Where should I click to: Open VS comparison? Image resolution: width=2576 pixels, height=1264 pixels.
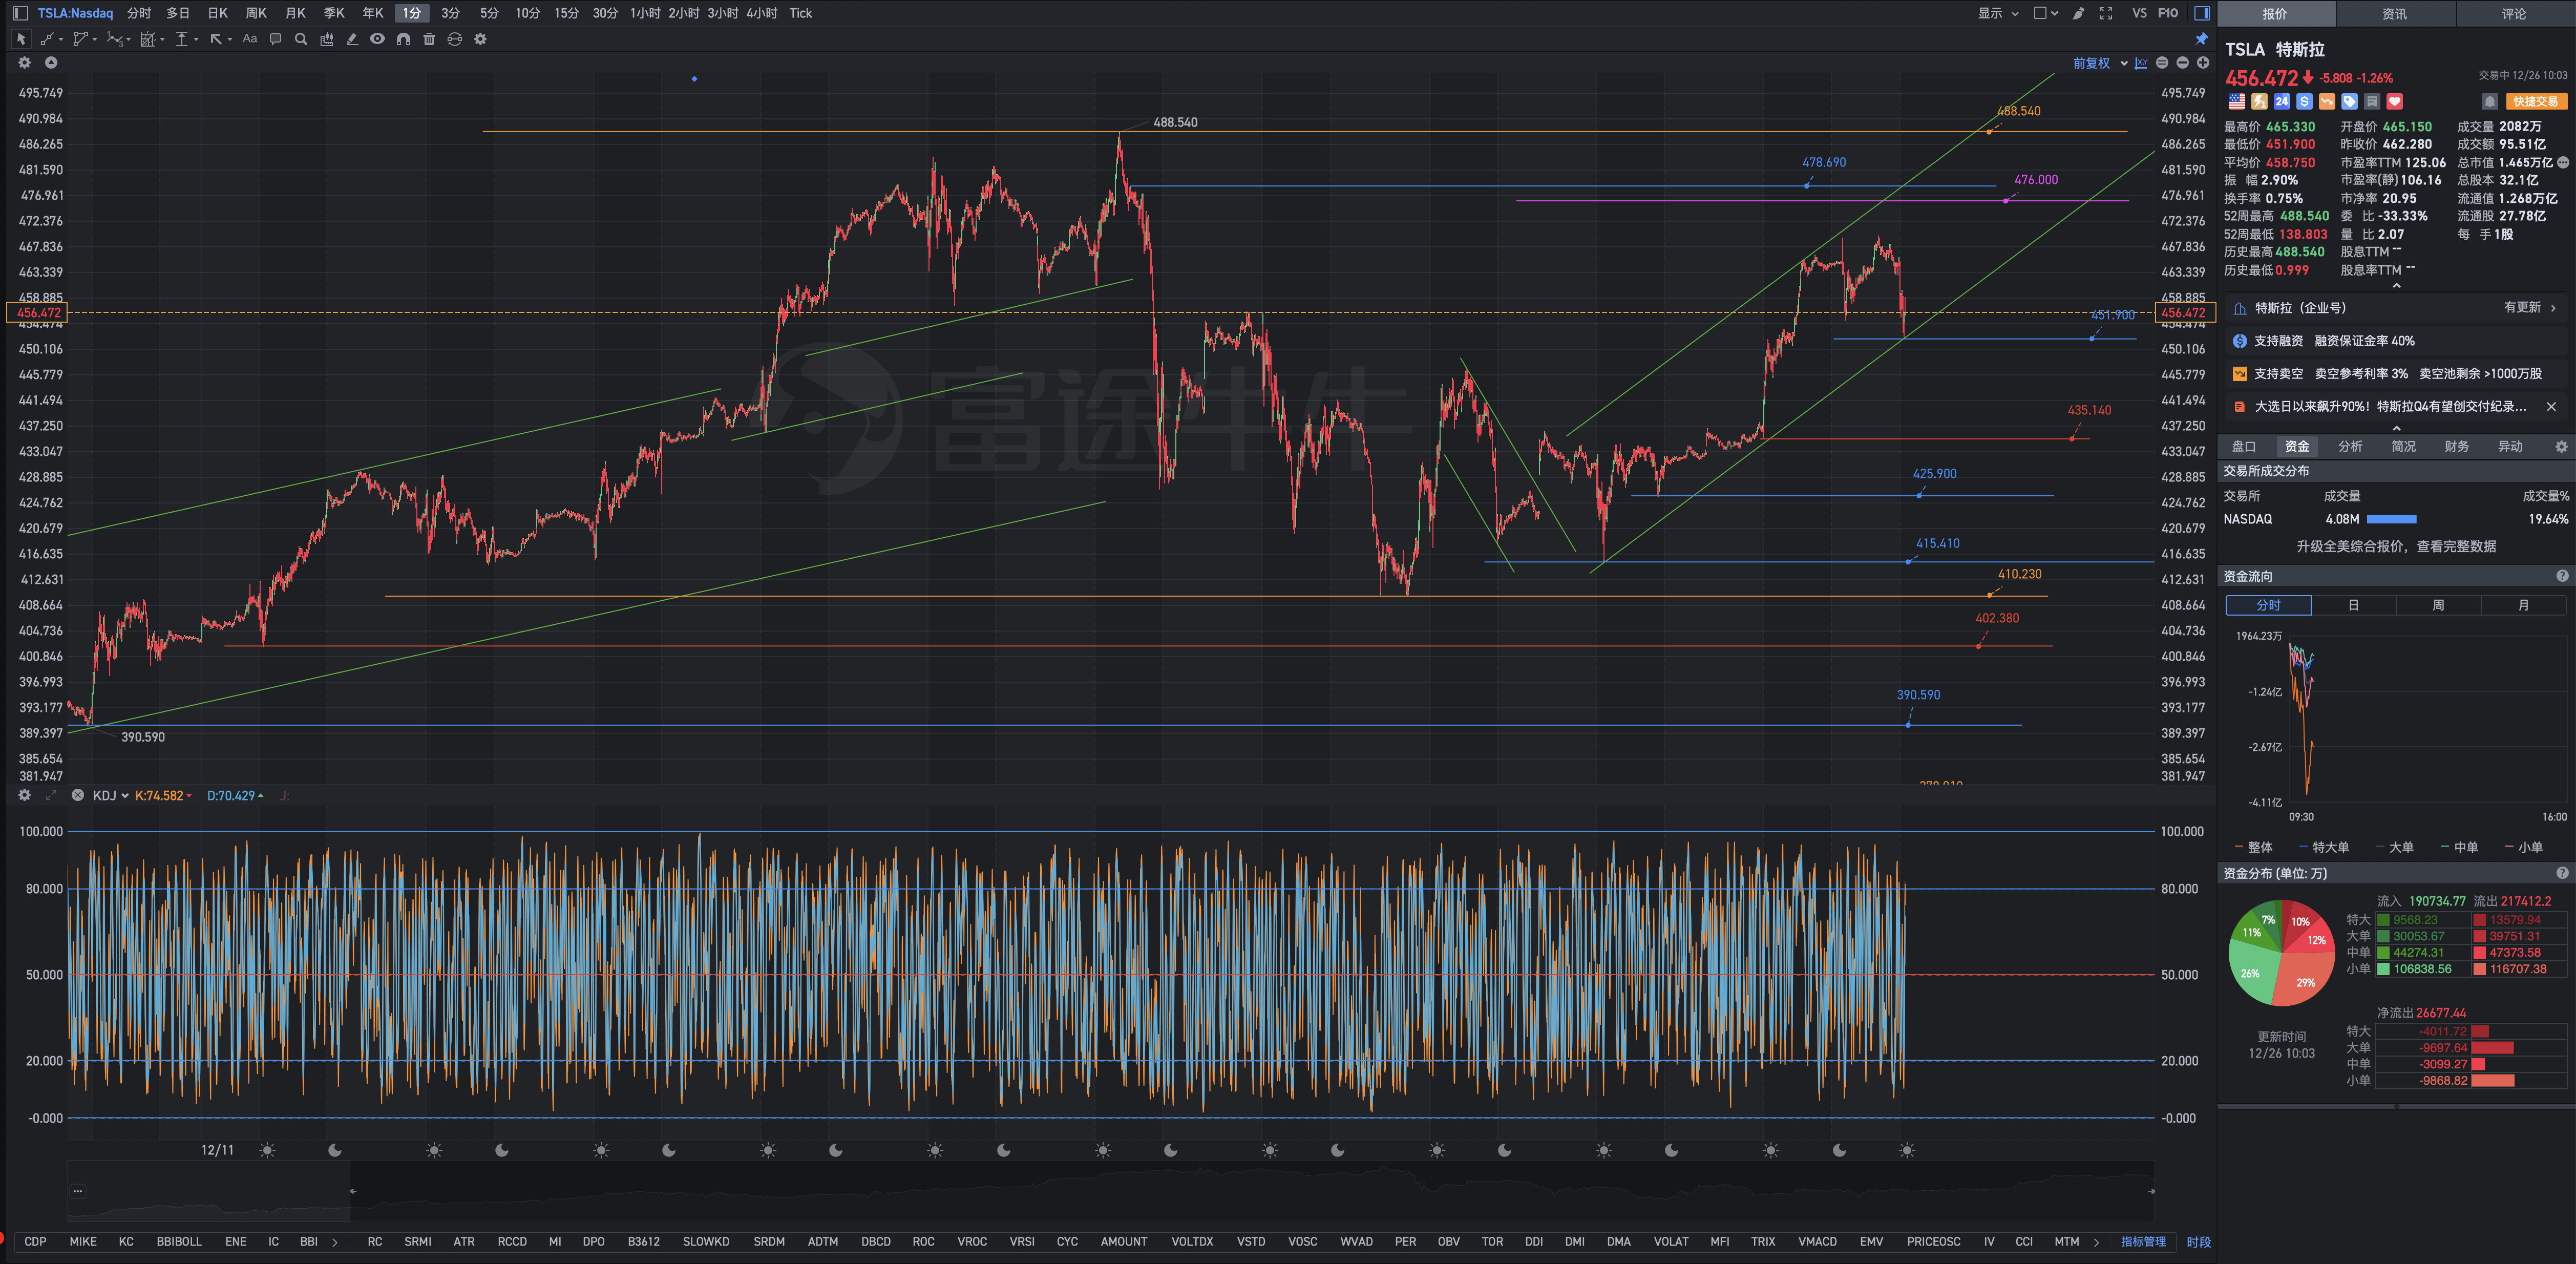[2139, 13]
